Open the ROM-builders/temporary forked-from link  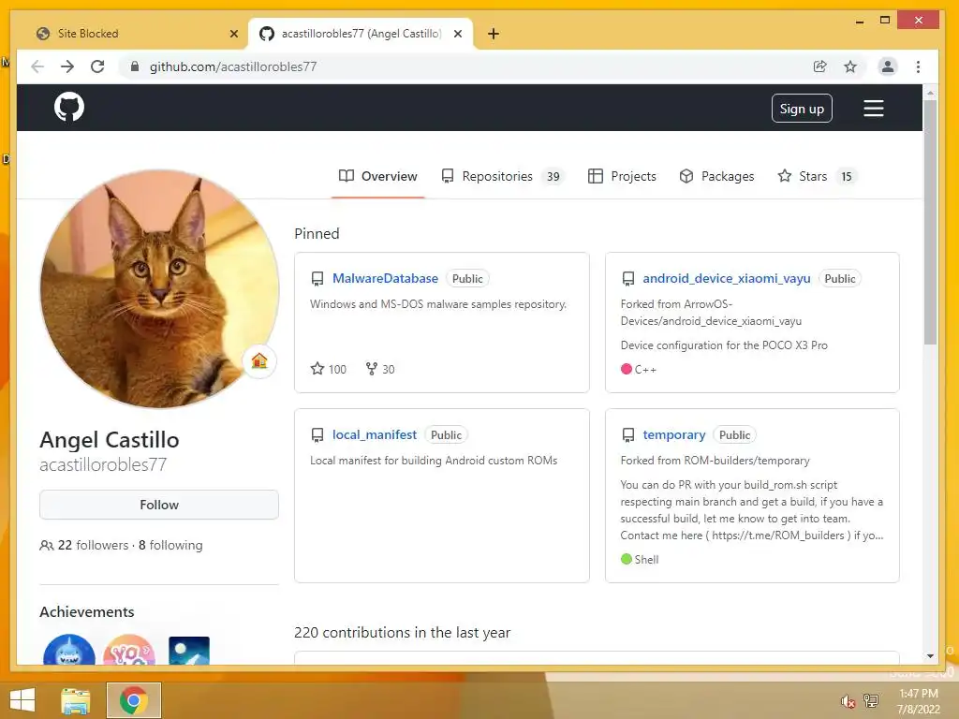click(x=746, y=461)
